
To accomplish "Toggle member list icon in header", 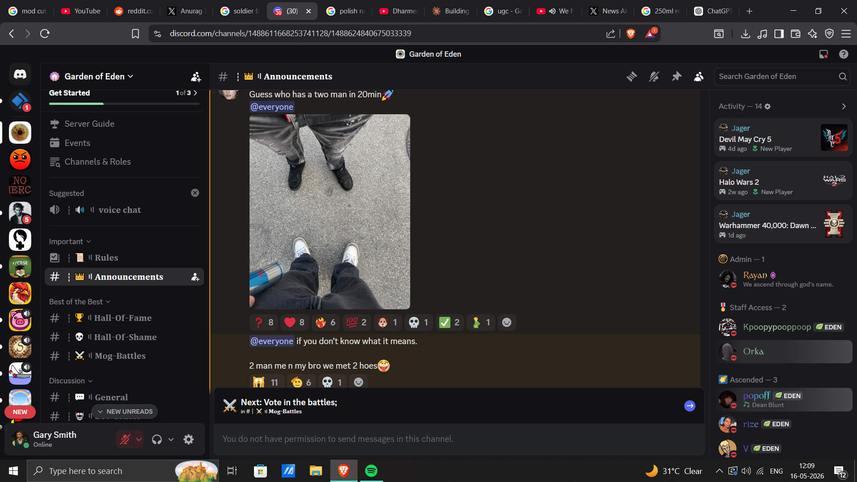I will click(699, 77).
